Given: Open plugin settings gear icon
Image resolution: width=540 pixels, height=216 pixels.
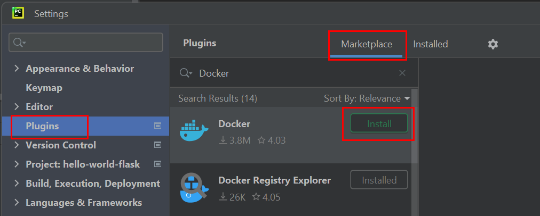Looking at the screenshot, I should pyautogui.click(x=493, y=44).
